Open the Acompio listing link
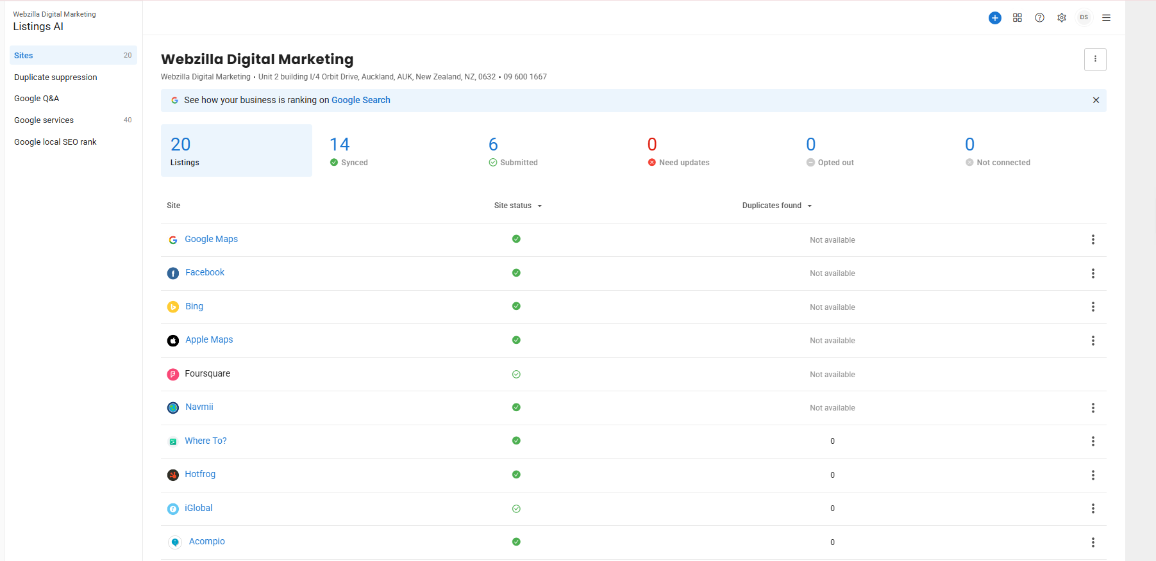This screenshot has height=561, width=1156. point(207,541)
